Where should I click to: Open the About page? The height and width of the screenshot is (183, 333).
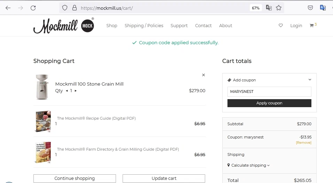coord(225,26)
